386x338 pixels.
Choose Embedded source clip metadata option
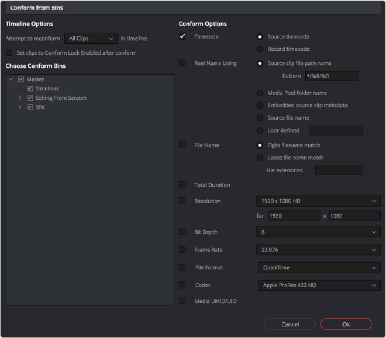pyautogui.click(x=260, y=105)
